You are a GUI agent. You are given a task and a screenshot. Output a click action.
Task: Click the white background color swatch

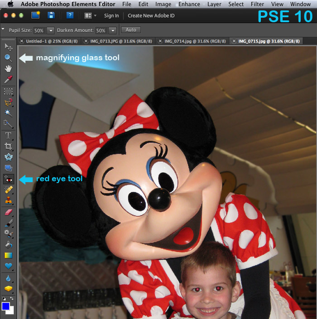11,311
